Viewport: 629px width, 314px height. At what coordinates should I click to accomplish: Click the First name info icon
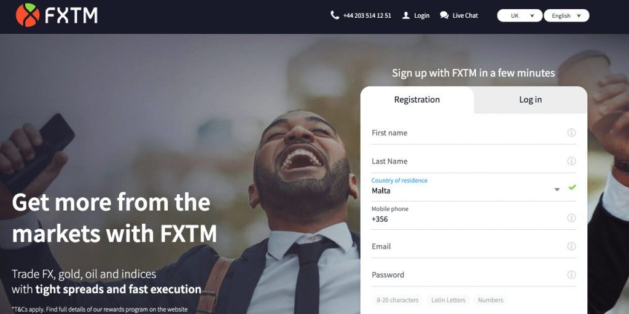pos(571,133)
